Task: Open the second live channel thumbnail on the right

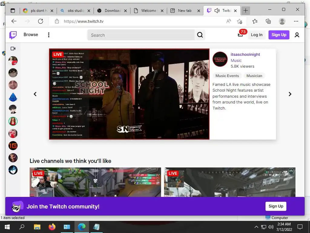Action: point(230,182)
